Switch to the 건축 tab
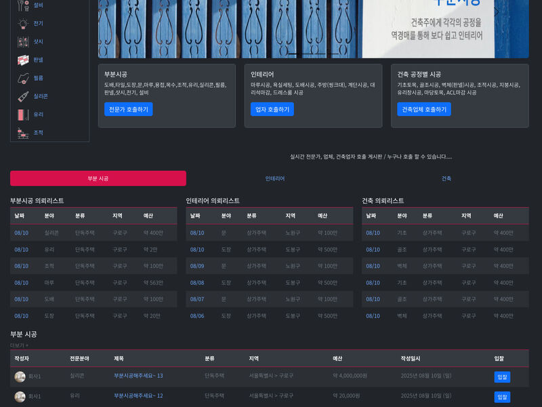 pos(446,178)
